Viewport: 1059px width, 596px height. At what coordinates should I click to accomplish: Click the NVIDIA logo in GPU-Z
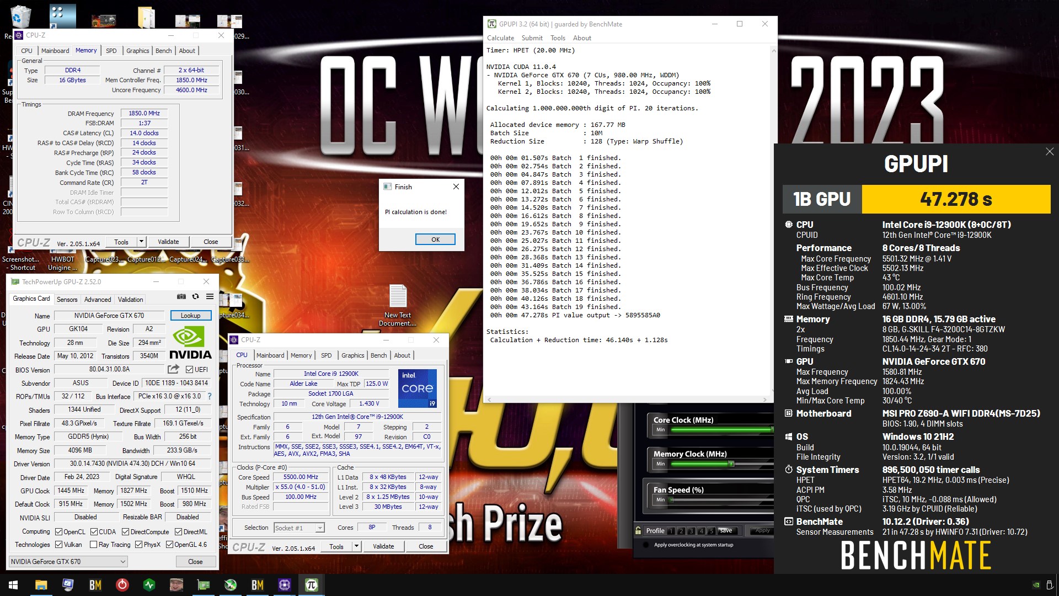[x=190, y=343]
